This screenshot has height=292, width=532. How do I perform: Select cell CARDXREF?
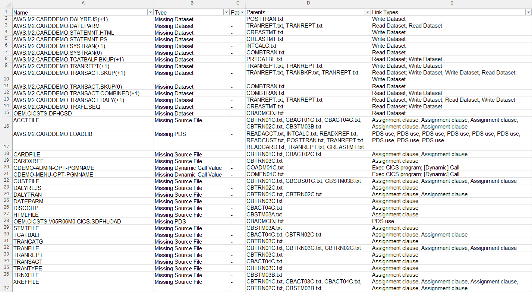[83, 161]
